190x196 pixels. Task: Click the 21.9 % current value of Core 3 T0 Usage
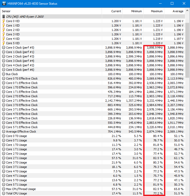(116, 162)
